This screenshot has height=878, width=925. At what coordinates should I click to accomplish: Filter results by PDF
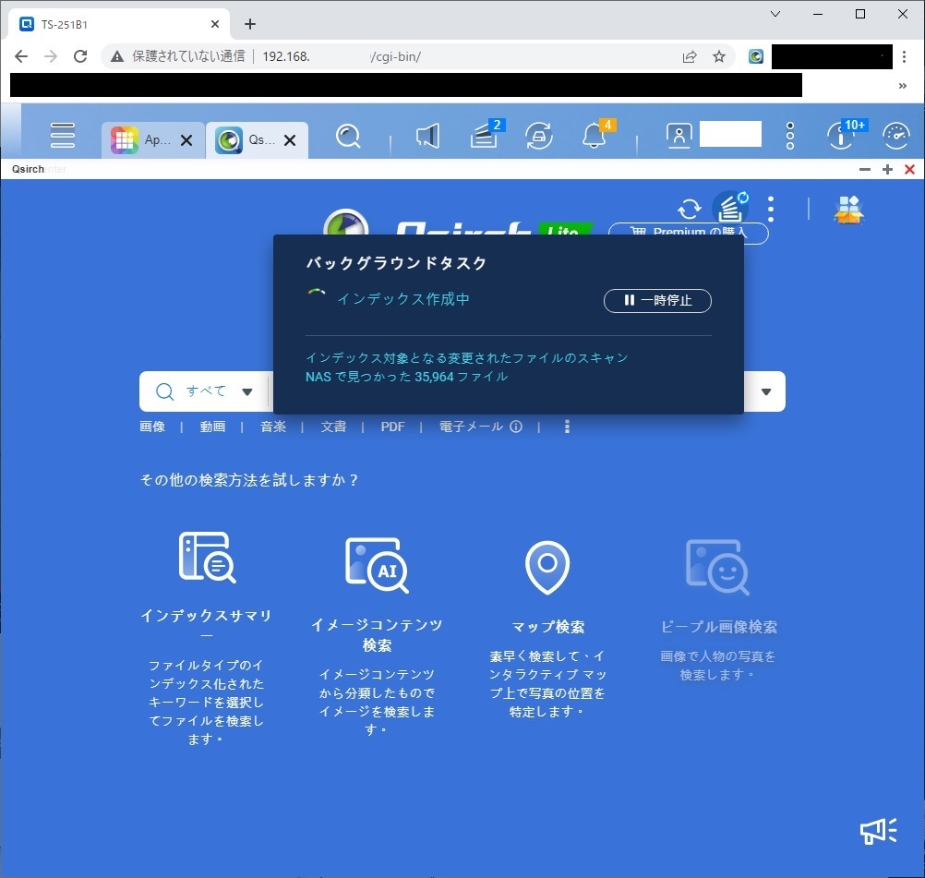[393, 427]
